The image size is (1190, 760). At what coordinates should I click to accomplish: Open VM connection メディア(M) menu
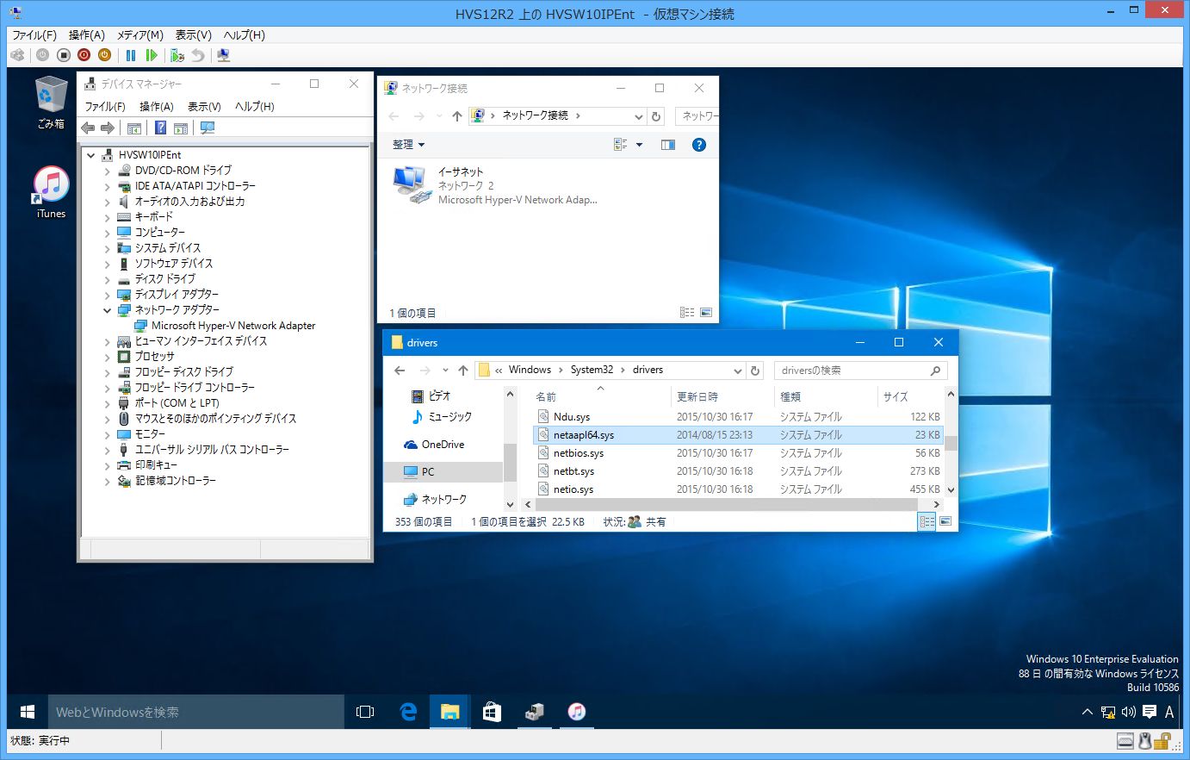pyautogui.click(x=139, y=35)
